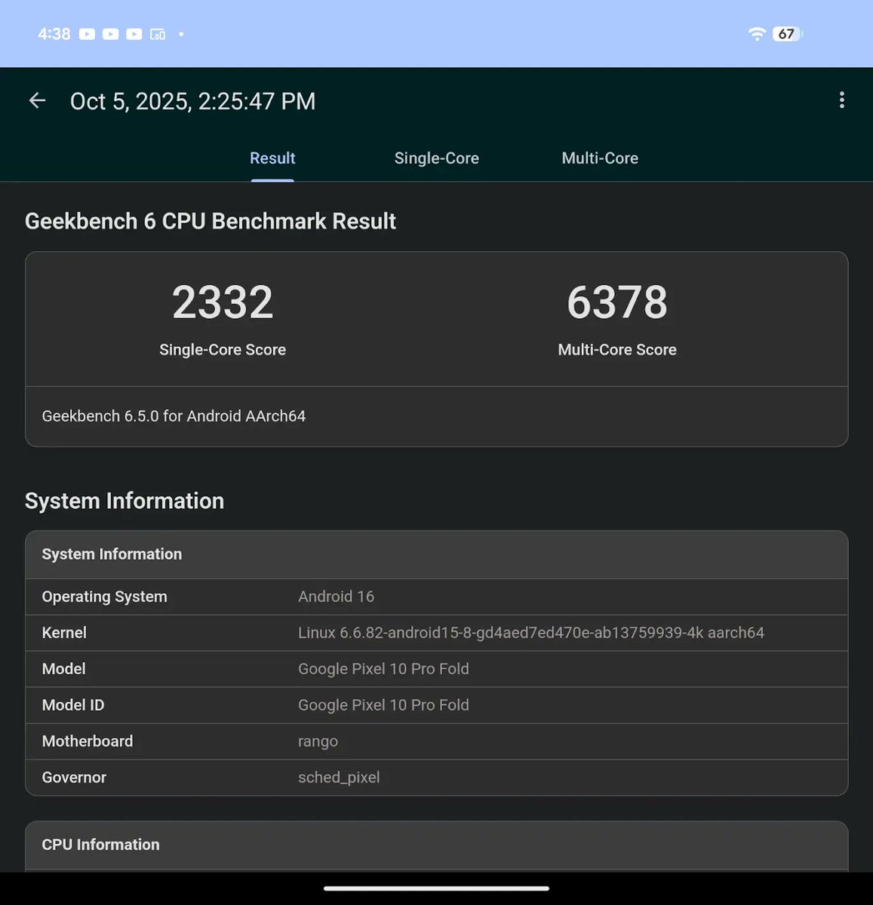Tap the 6378 multi-core score
The image size is (873, 905).
click(x=617, y=302)
